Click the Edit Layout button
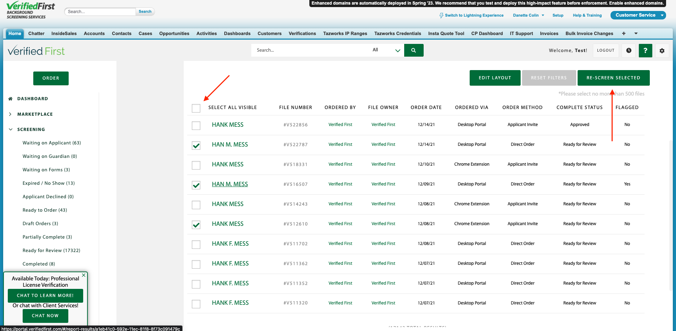The width and height of the screenshot is (676, 331). [495, 78]
